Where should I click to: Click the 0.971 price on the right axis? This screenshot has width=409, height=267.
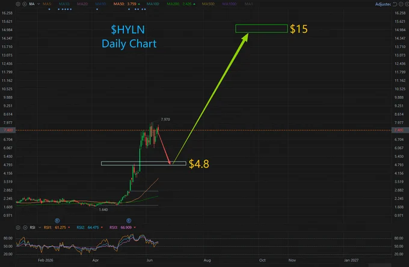click(399, 215)
